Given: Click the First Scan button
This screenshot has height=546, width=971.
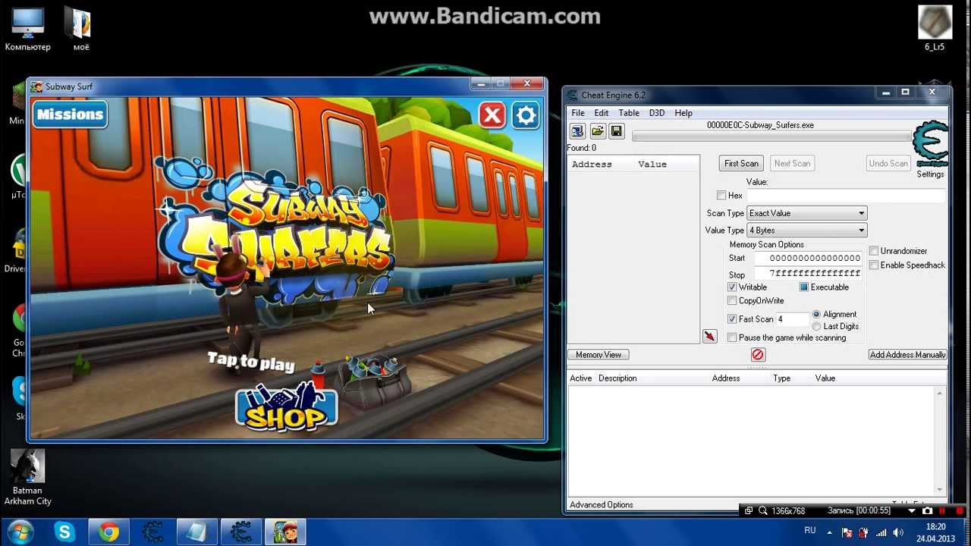Looking at the screenshot, I should 741,163.
